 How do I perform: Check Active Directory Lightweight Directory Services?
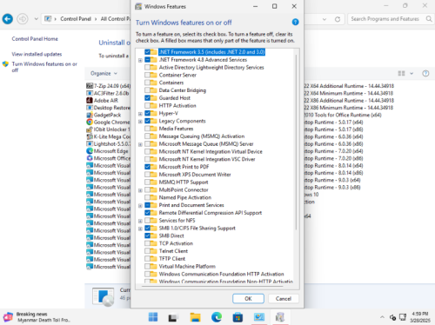click(148, 67)
